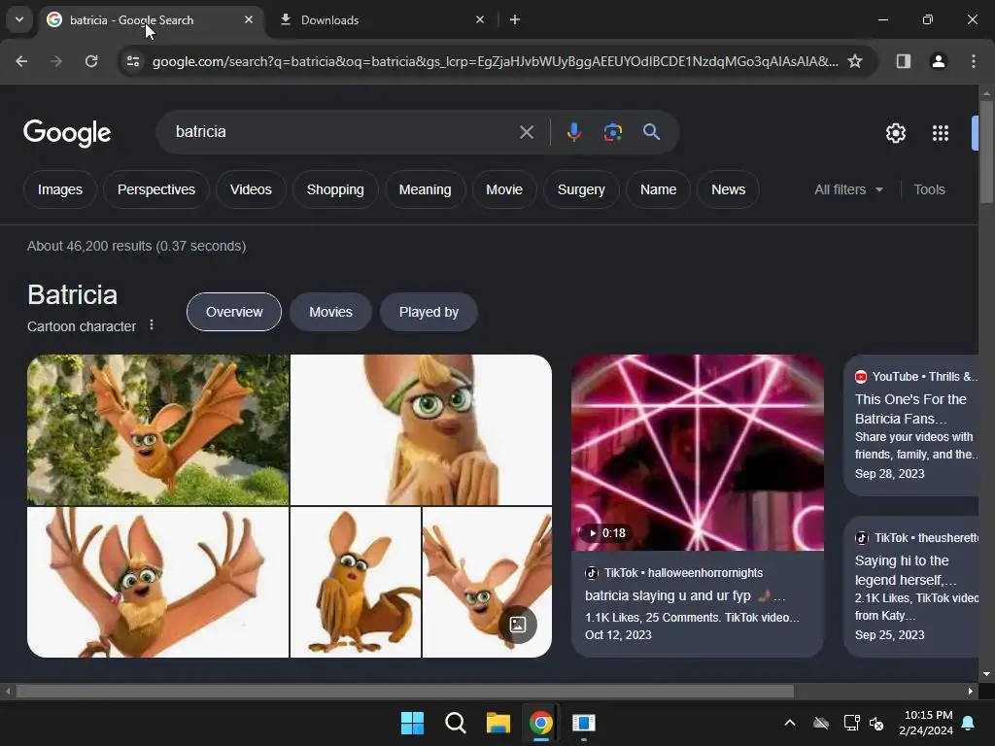Select the Name filter chip

[x=658, y=189]
